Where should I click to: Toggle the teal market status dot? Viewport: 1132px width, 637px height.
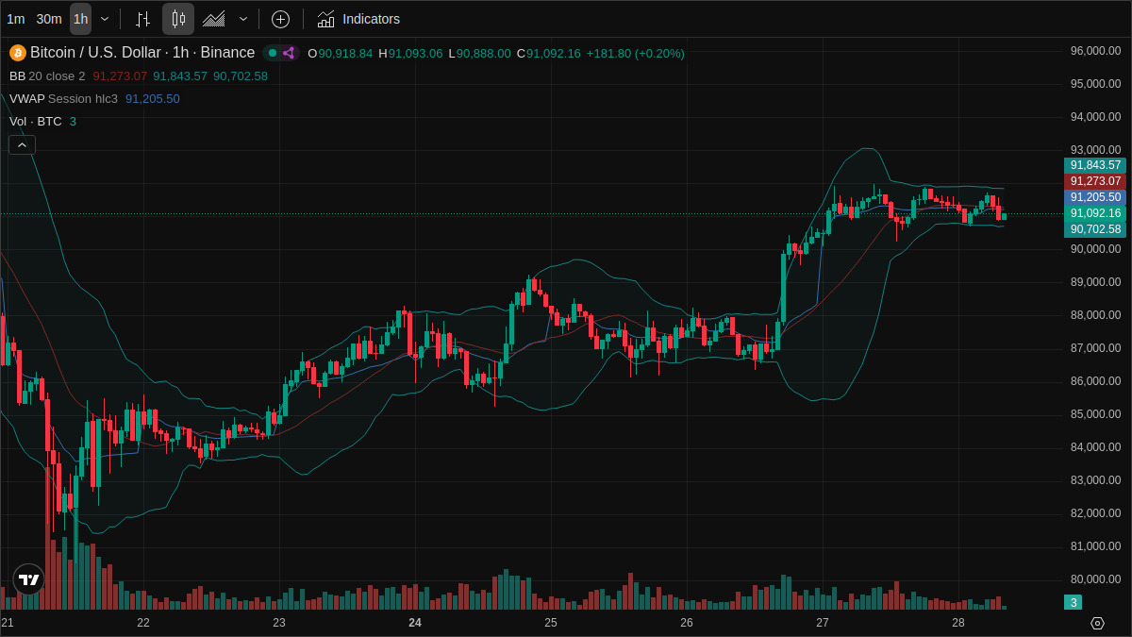(272, 52)
